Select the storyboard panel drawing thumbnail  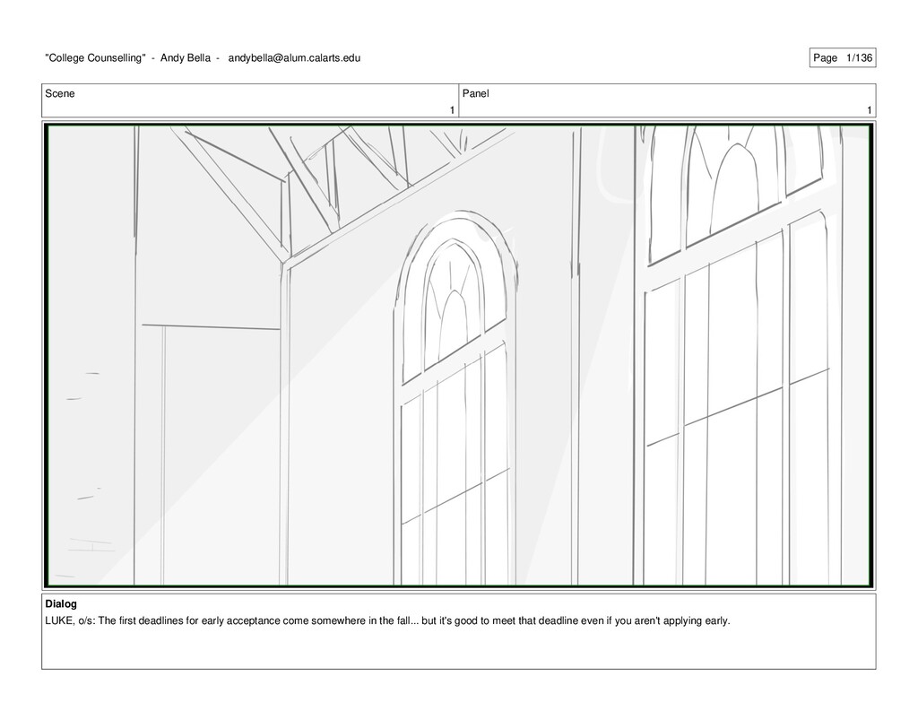pos(458,355)
